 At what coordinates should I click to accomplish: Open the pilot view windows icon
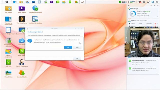pyautogui.click(x=157, y=2)
